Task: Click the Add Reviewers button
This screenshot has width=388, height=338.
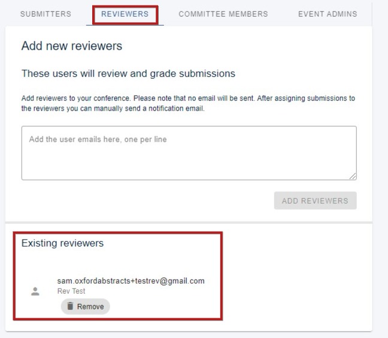Action: point(315,201)
